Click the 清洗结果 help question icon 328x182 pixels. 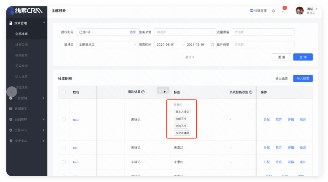coord(143,92)
